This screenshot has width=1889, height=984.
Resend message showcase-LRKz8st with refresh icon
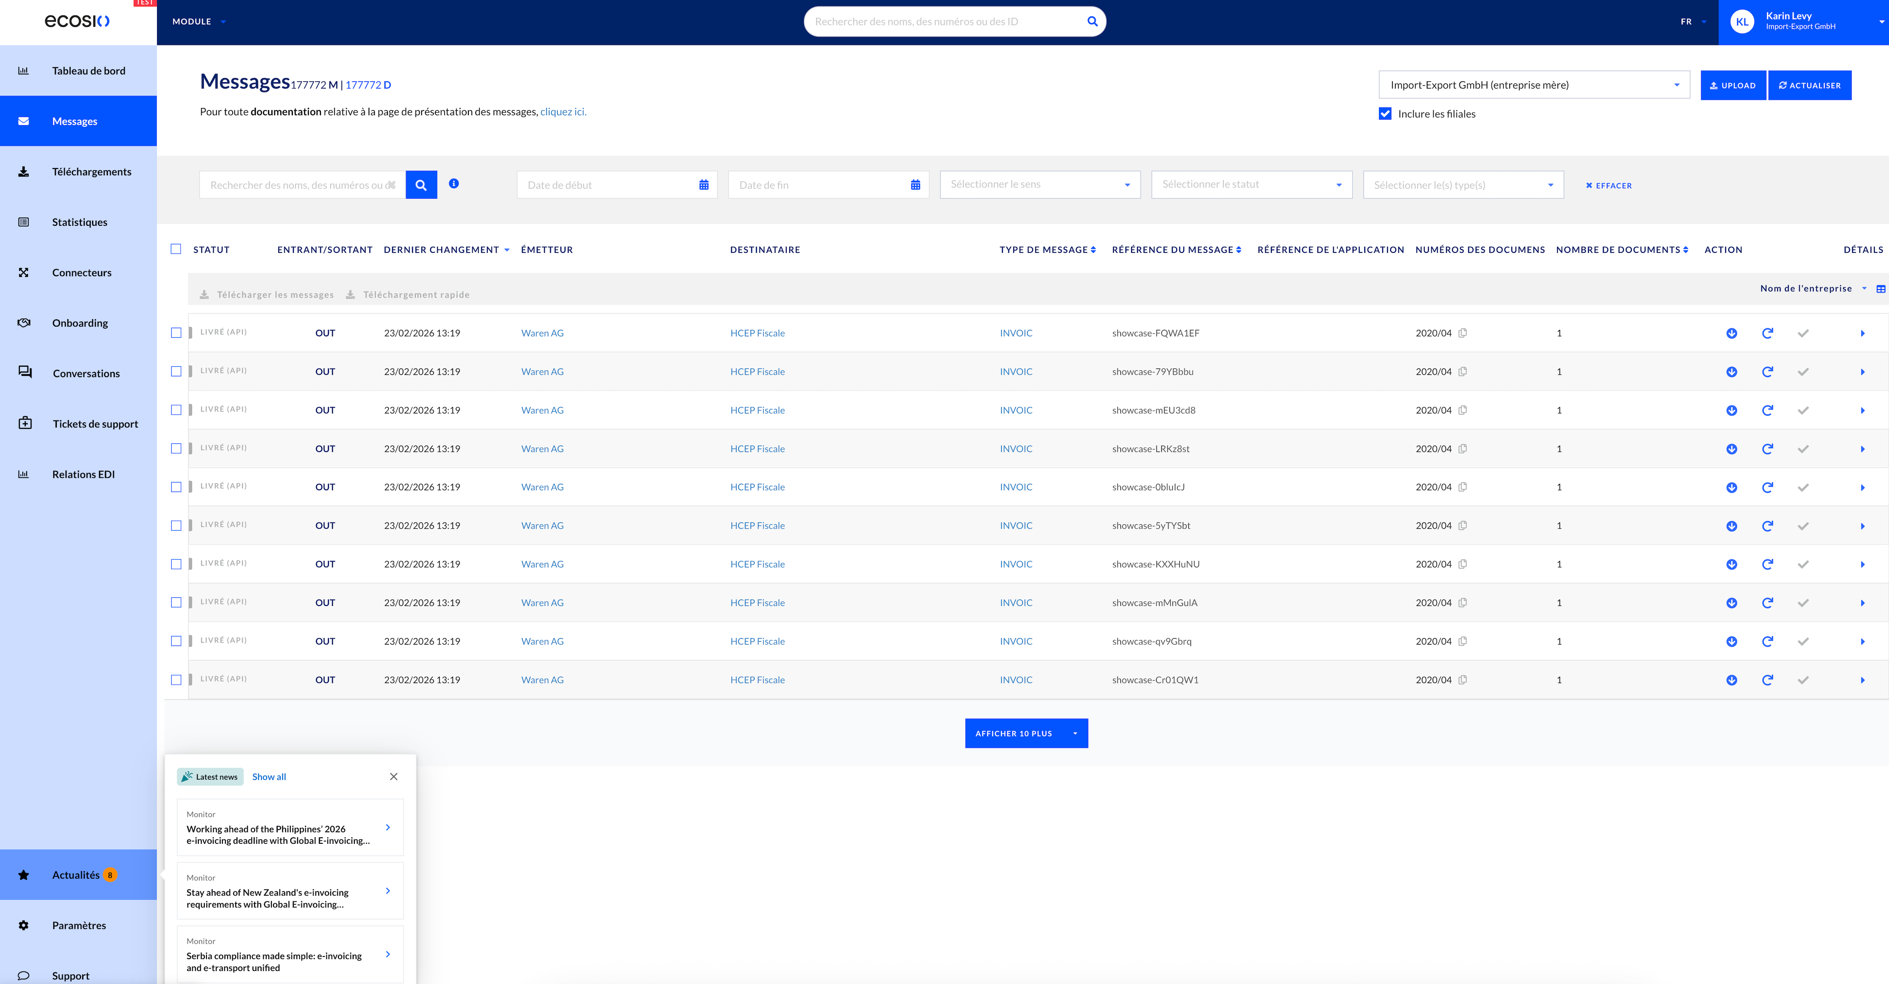[x=1767, y=449]
